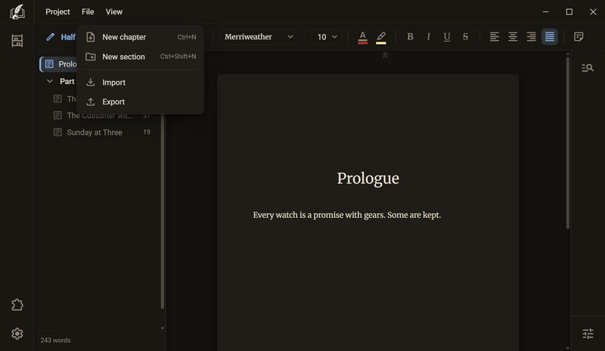Align text right
This screenshot has height=351, width=605.
(x=532, y=36)
